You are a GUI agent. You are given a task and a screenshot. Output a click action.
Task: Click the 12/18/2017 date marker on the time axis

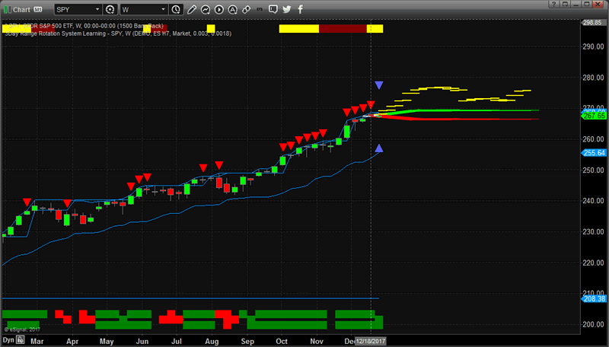click(370, 341)
